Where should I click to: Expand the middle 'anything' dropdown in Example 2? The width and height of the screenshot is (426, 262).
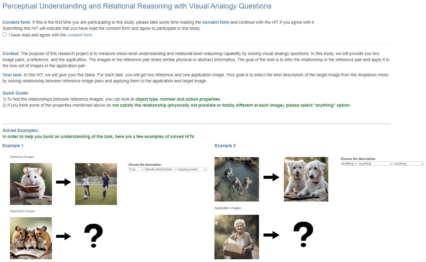pos(375,164)
